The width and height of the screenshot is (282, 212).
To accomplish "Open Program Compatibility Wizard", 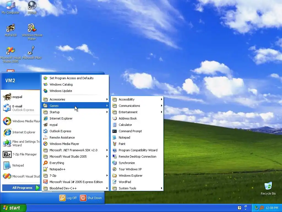I will [137, 150].
